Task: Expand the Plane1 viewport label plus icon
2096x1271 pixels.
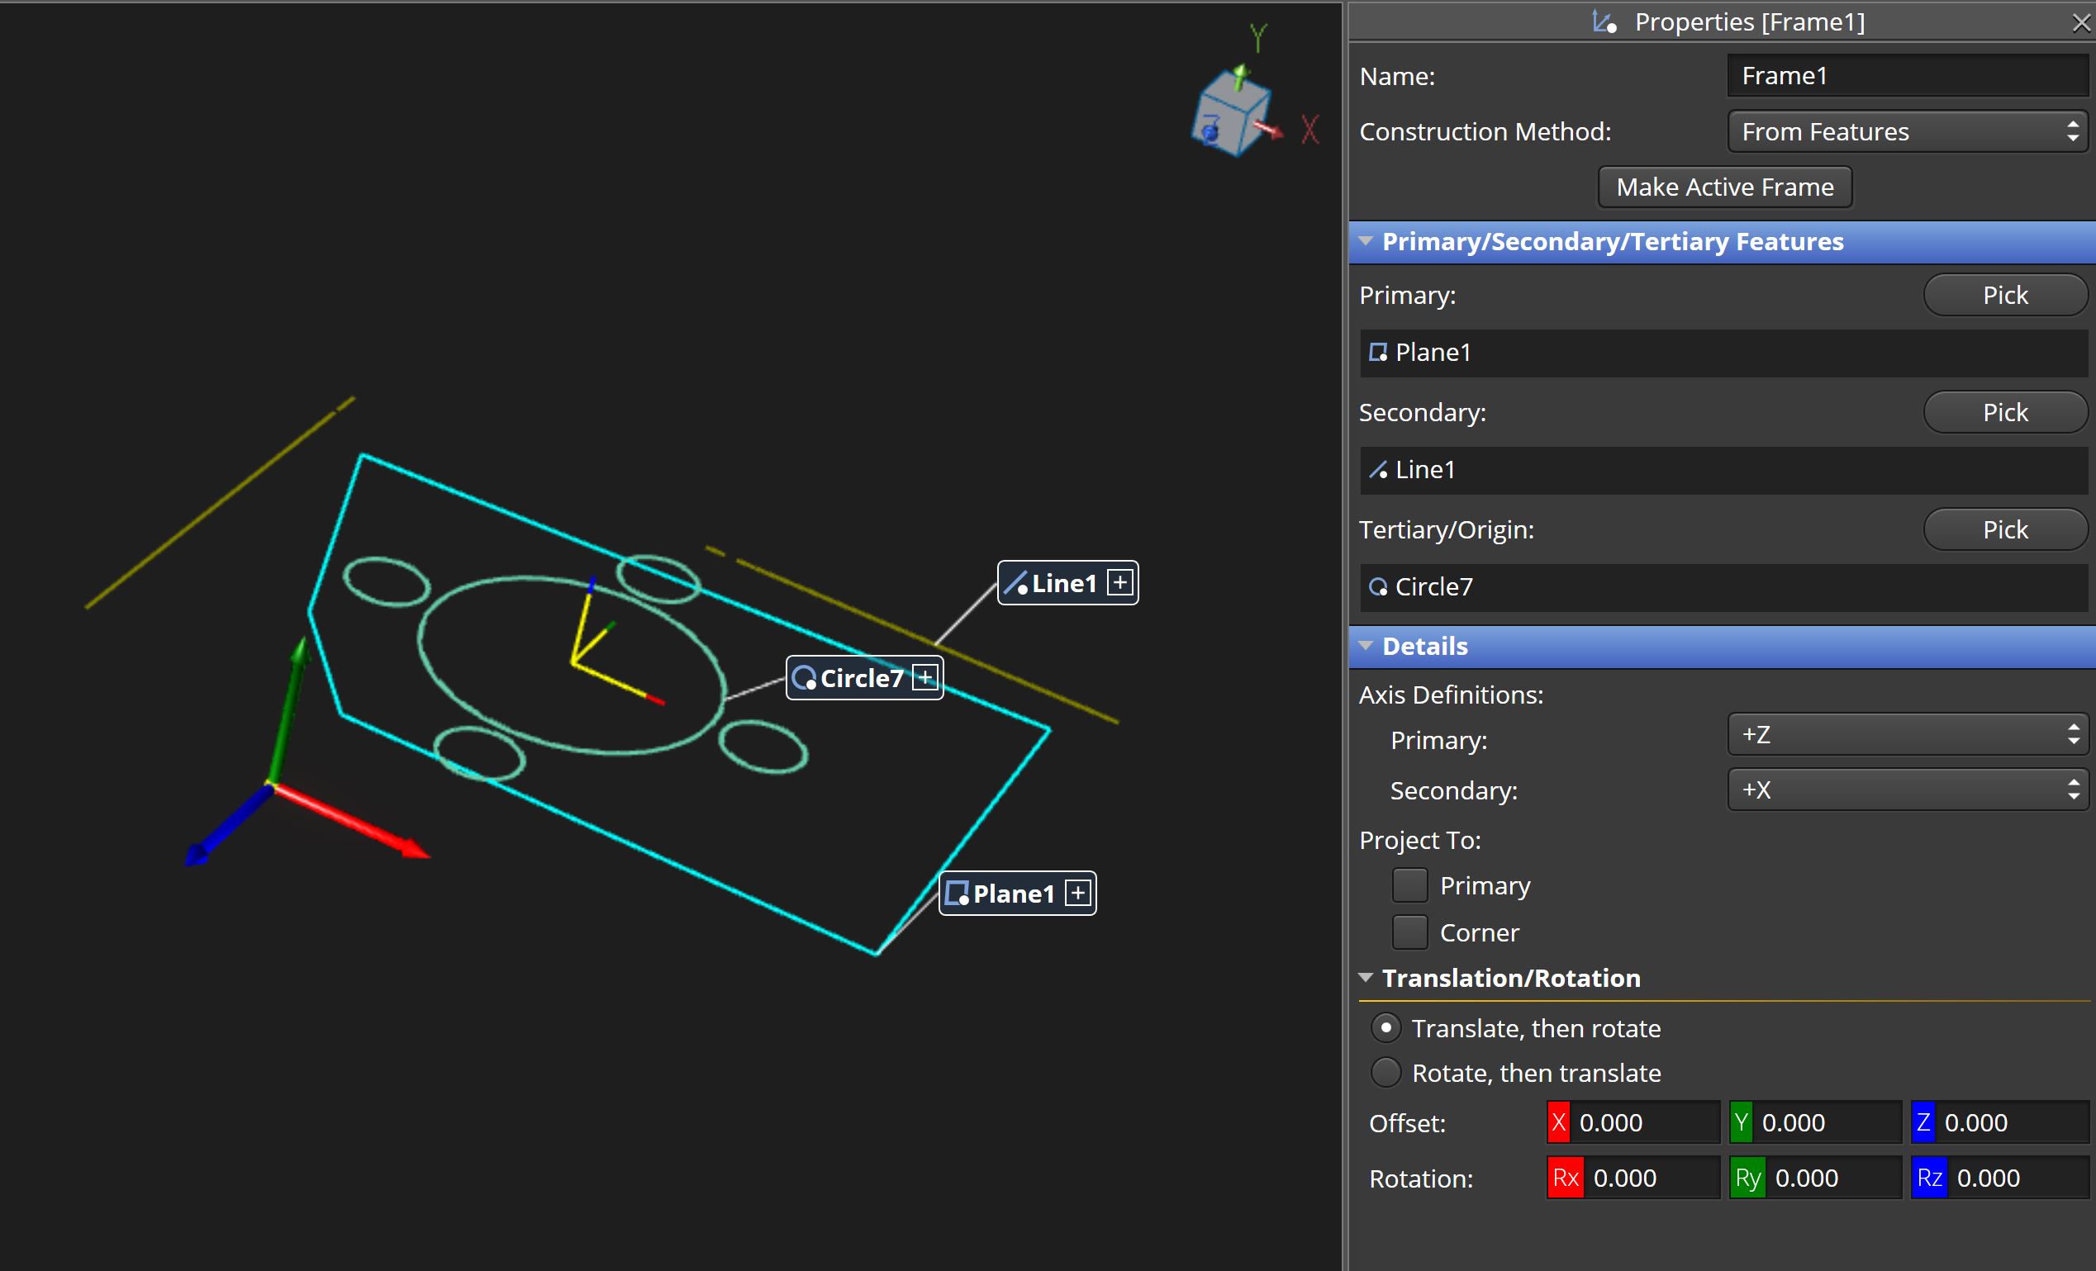Action: (x=1078, y=893)
